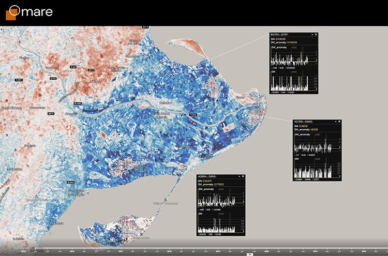Image resolution: width=388 pixels, height=256 pixels.
Task: Jump to 2022 on the timeline
Action: click(x=364, y=251)
